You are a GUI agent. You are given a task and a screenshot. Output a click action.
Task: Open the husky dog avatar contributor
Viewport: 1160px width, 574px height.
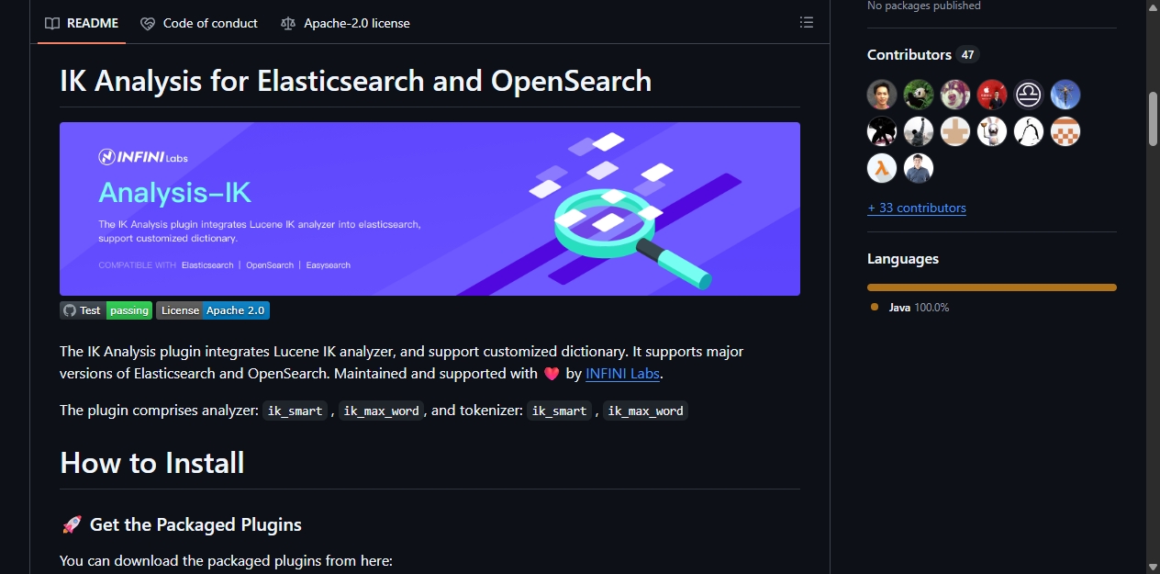955,95
